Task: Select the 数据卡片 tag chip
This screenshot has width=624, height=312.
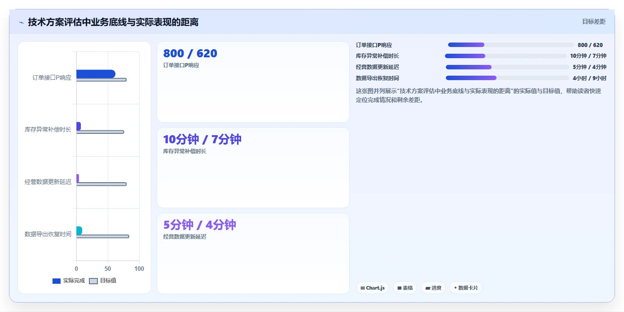Action: tap(466, 288)
